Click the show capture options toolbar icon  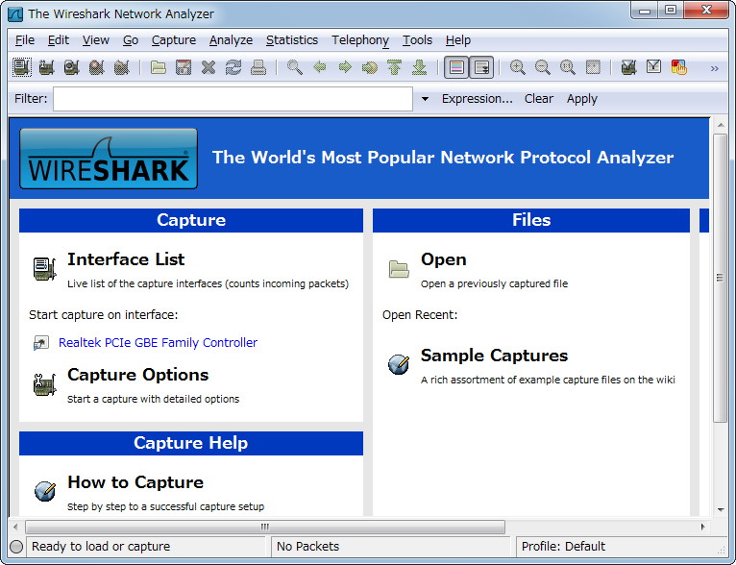(x=46, y=67)
